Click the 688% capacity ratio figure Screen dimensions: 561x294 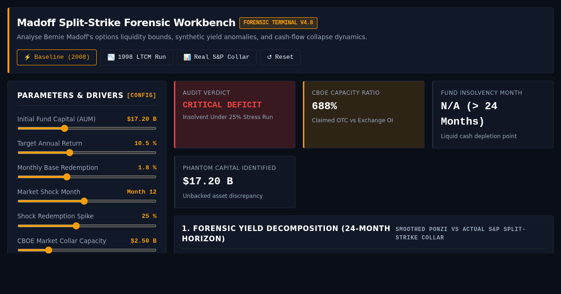click(324, 106)
